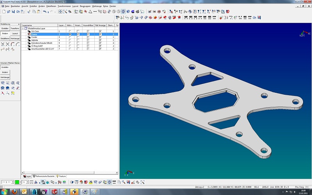Click the New file icon
Image resolution: width=312 pixels, height=195 pixels.
pos(4,12)
